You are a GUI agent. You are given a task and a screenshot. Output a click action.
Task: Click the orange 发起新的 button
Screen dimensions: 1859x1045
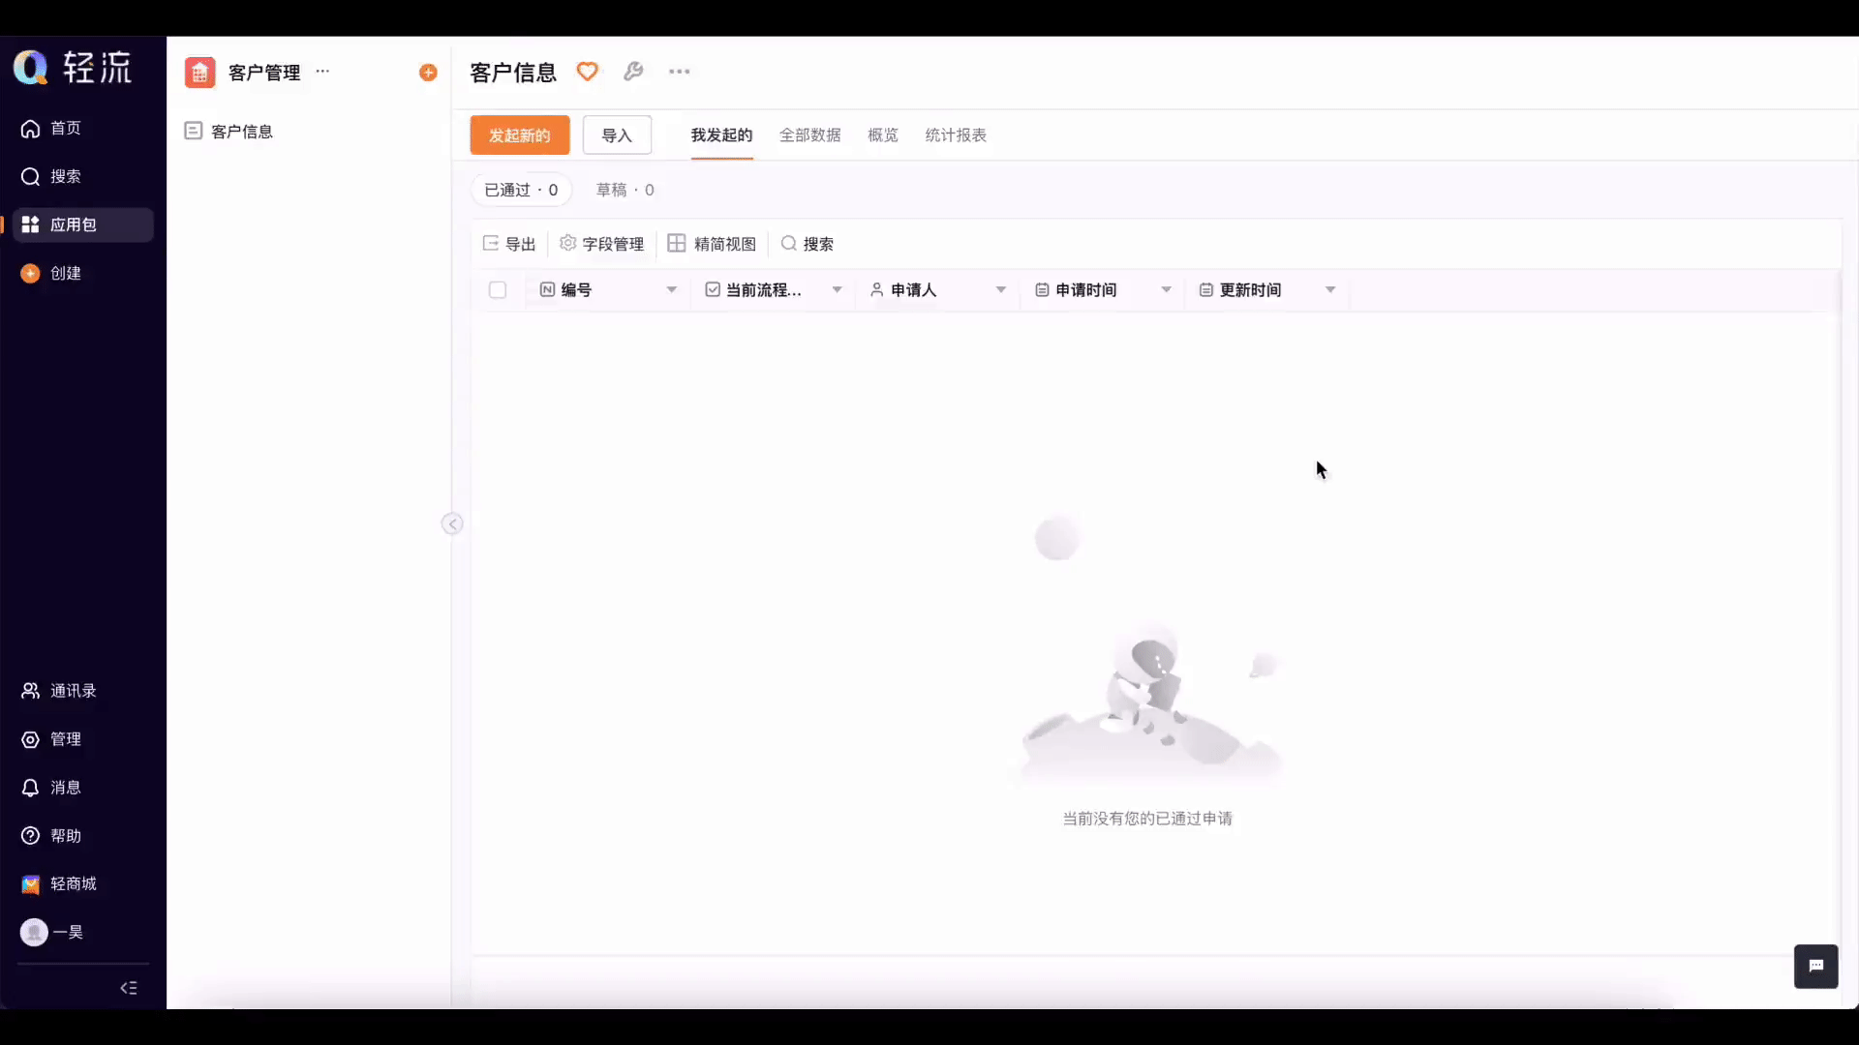[520, 135]
